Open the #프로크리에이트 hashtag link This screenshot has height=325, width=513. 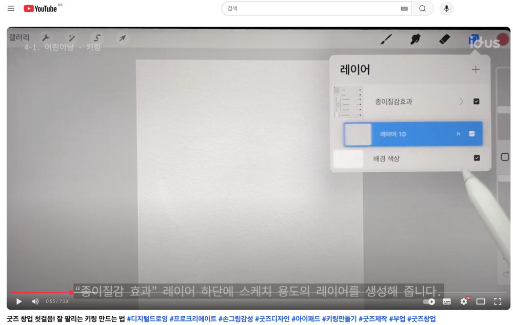[193, 319]
